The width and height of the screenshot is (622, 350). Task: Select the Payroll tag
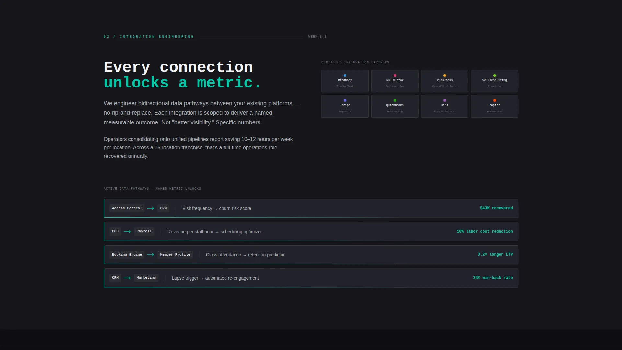pyautogui.click(x=144, y=231)
